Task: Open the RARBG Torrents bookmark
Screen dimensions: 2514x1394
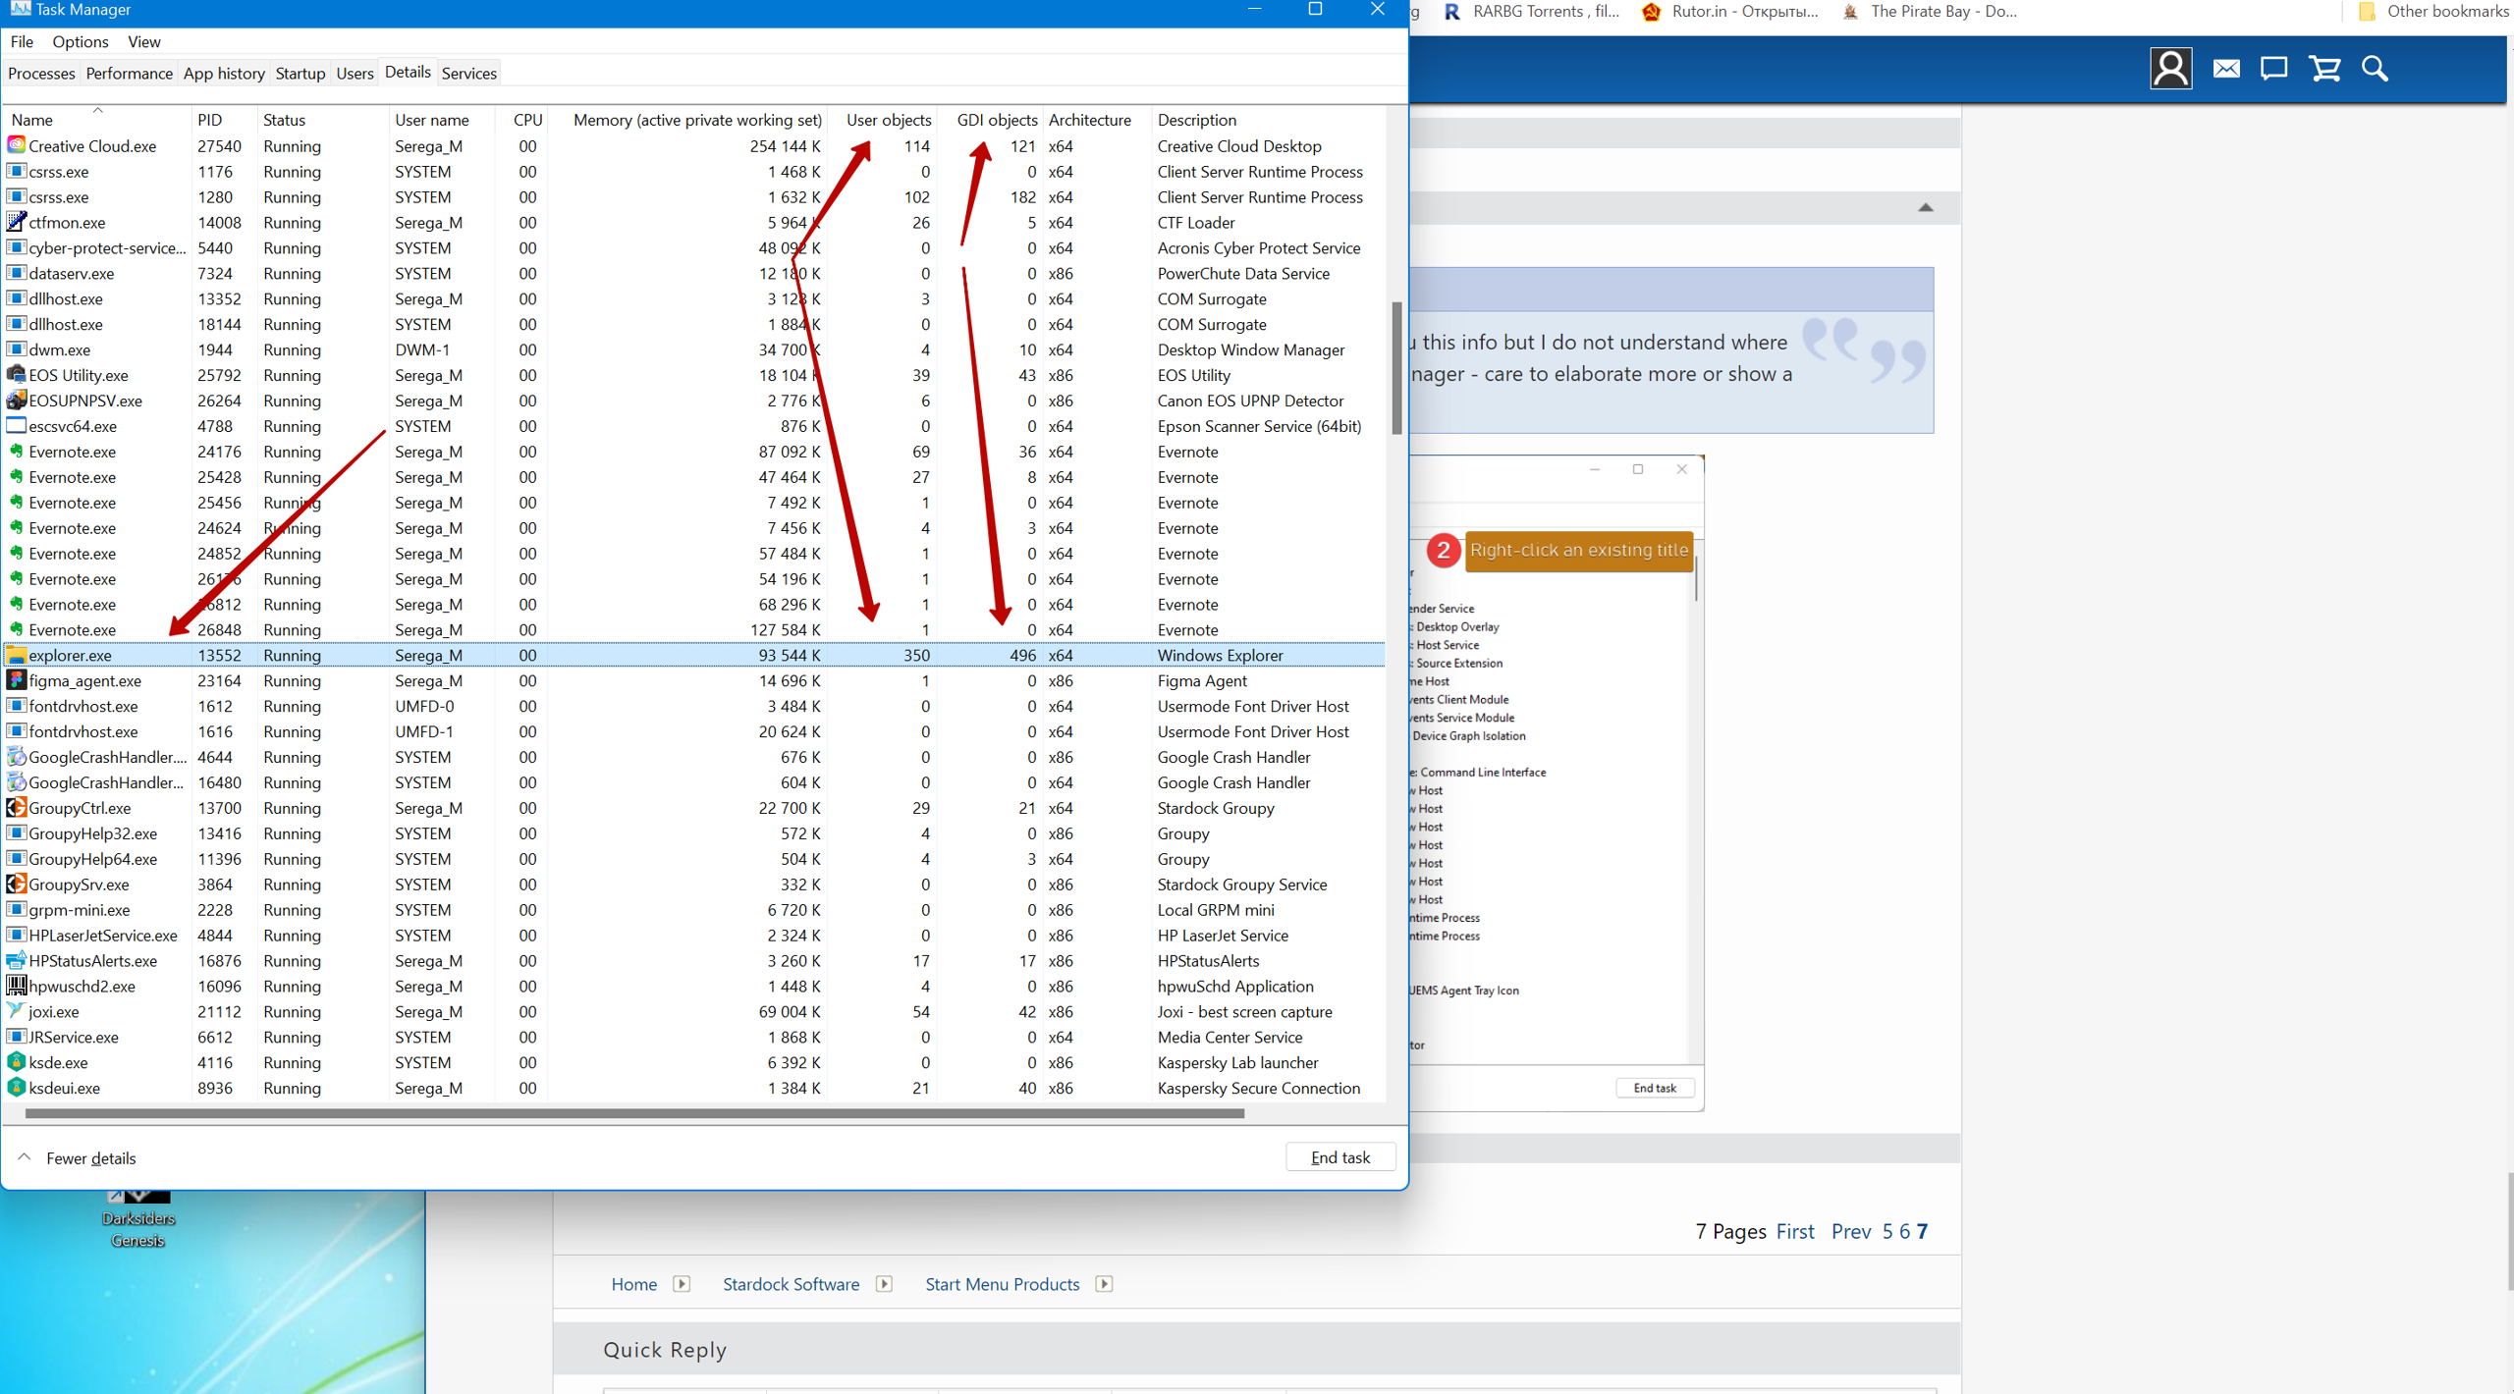Action: [1532, 12]
